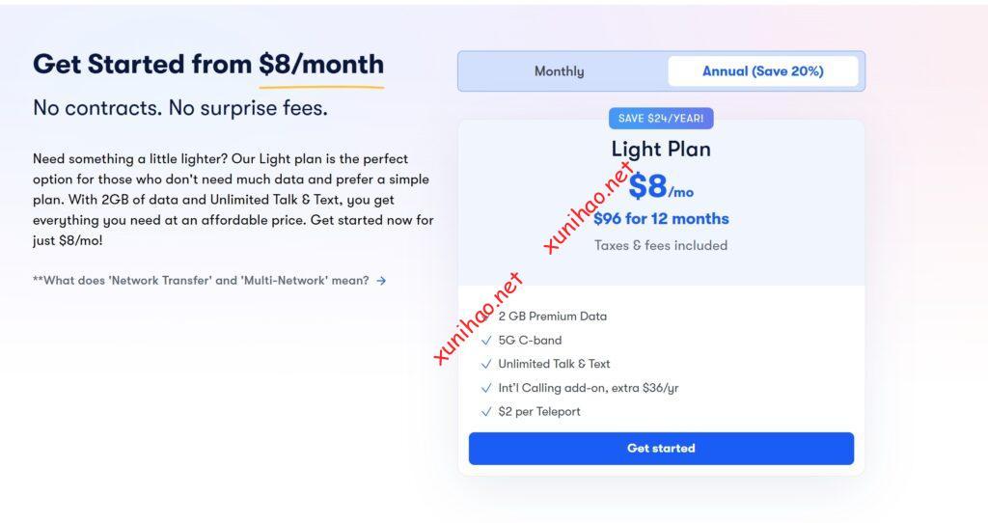988x523 pixels.
Task: Select the Annual (Save 20%) billing option
Action: pos(762,71)
